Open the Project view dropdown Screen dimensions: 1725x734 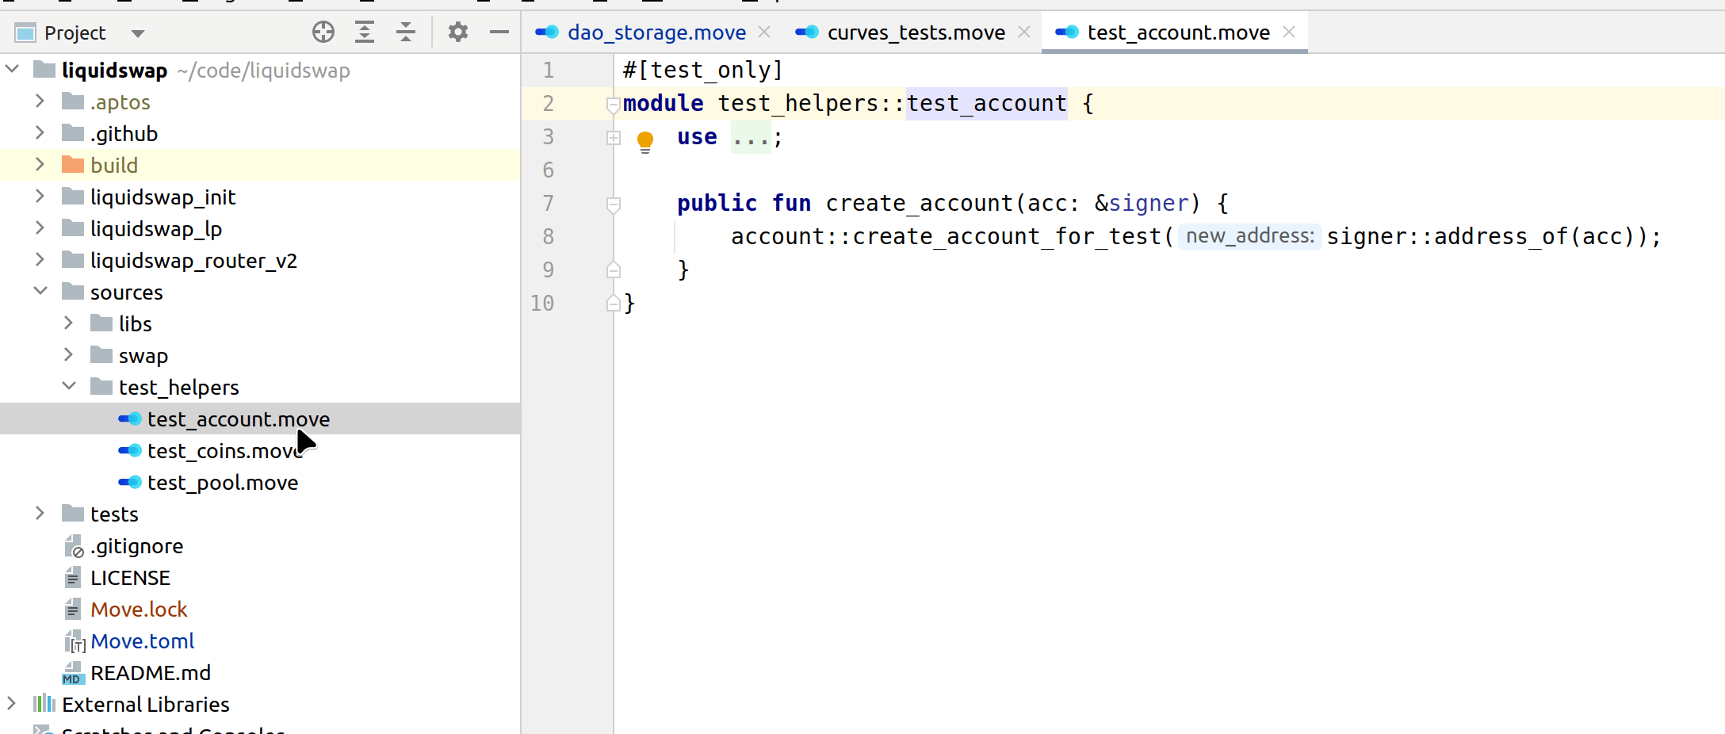click(x=137, y=32)
